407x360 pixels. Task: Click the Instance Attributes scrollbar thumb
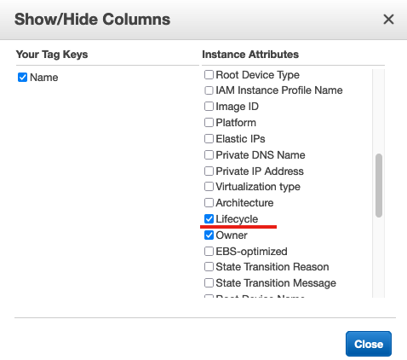tap(379, 186)
